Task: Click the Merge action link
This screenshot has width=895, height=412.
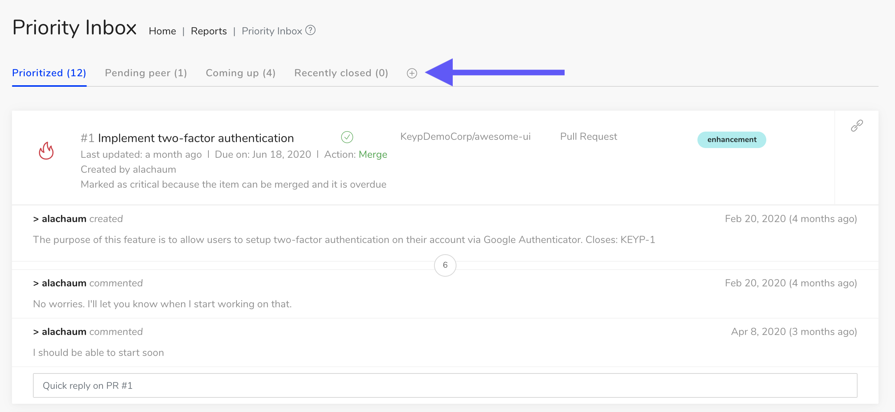Action: point(373,154)
